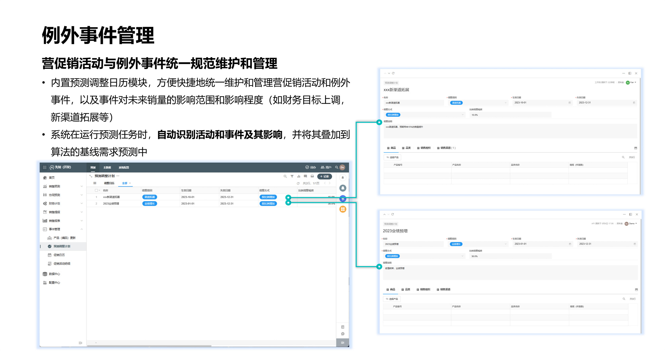This screenshot has height=351, width=665.
Task: Collapse the 事件管理 sidebar menu
Action: 63,229
